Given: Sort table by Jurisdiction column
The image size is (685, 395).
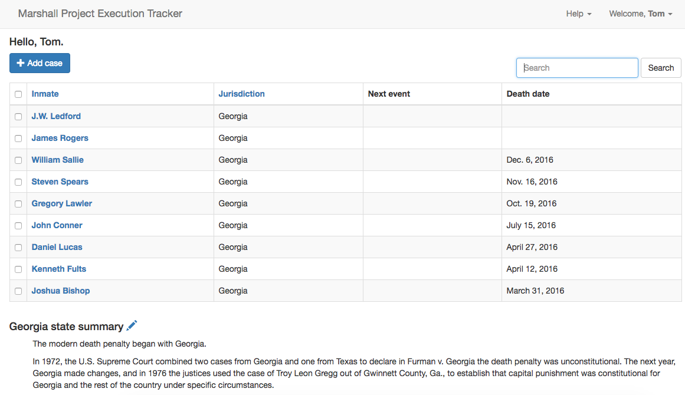Looking at the screenshot, I should pos(241,94).
